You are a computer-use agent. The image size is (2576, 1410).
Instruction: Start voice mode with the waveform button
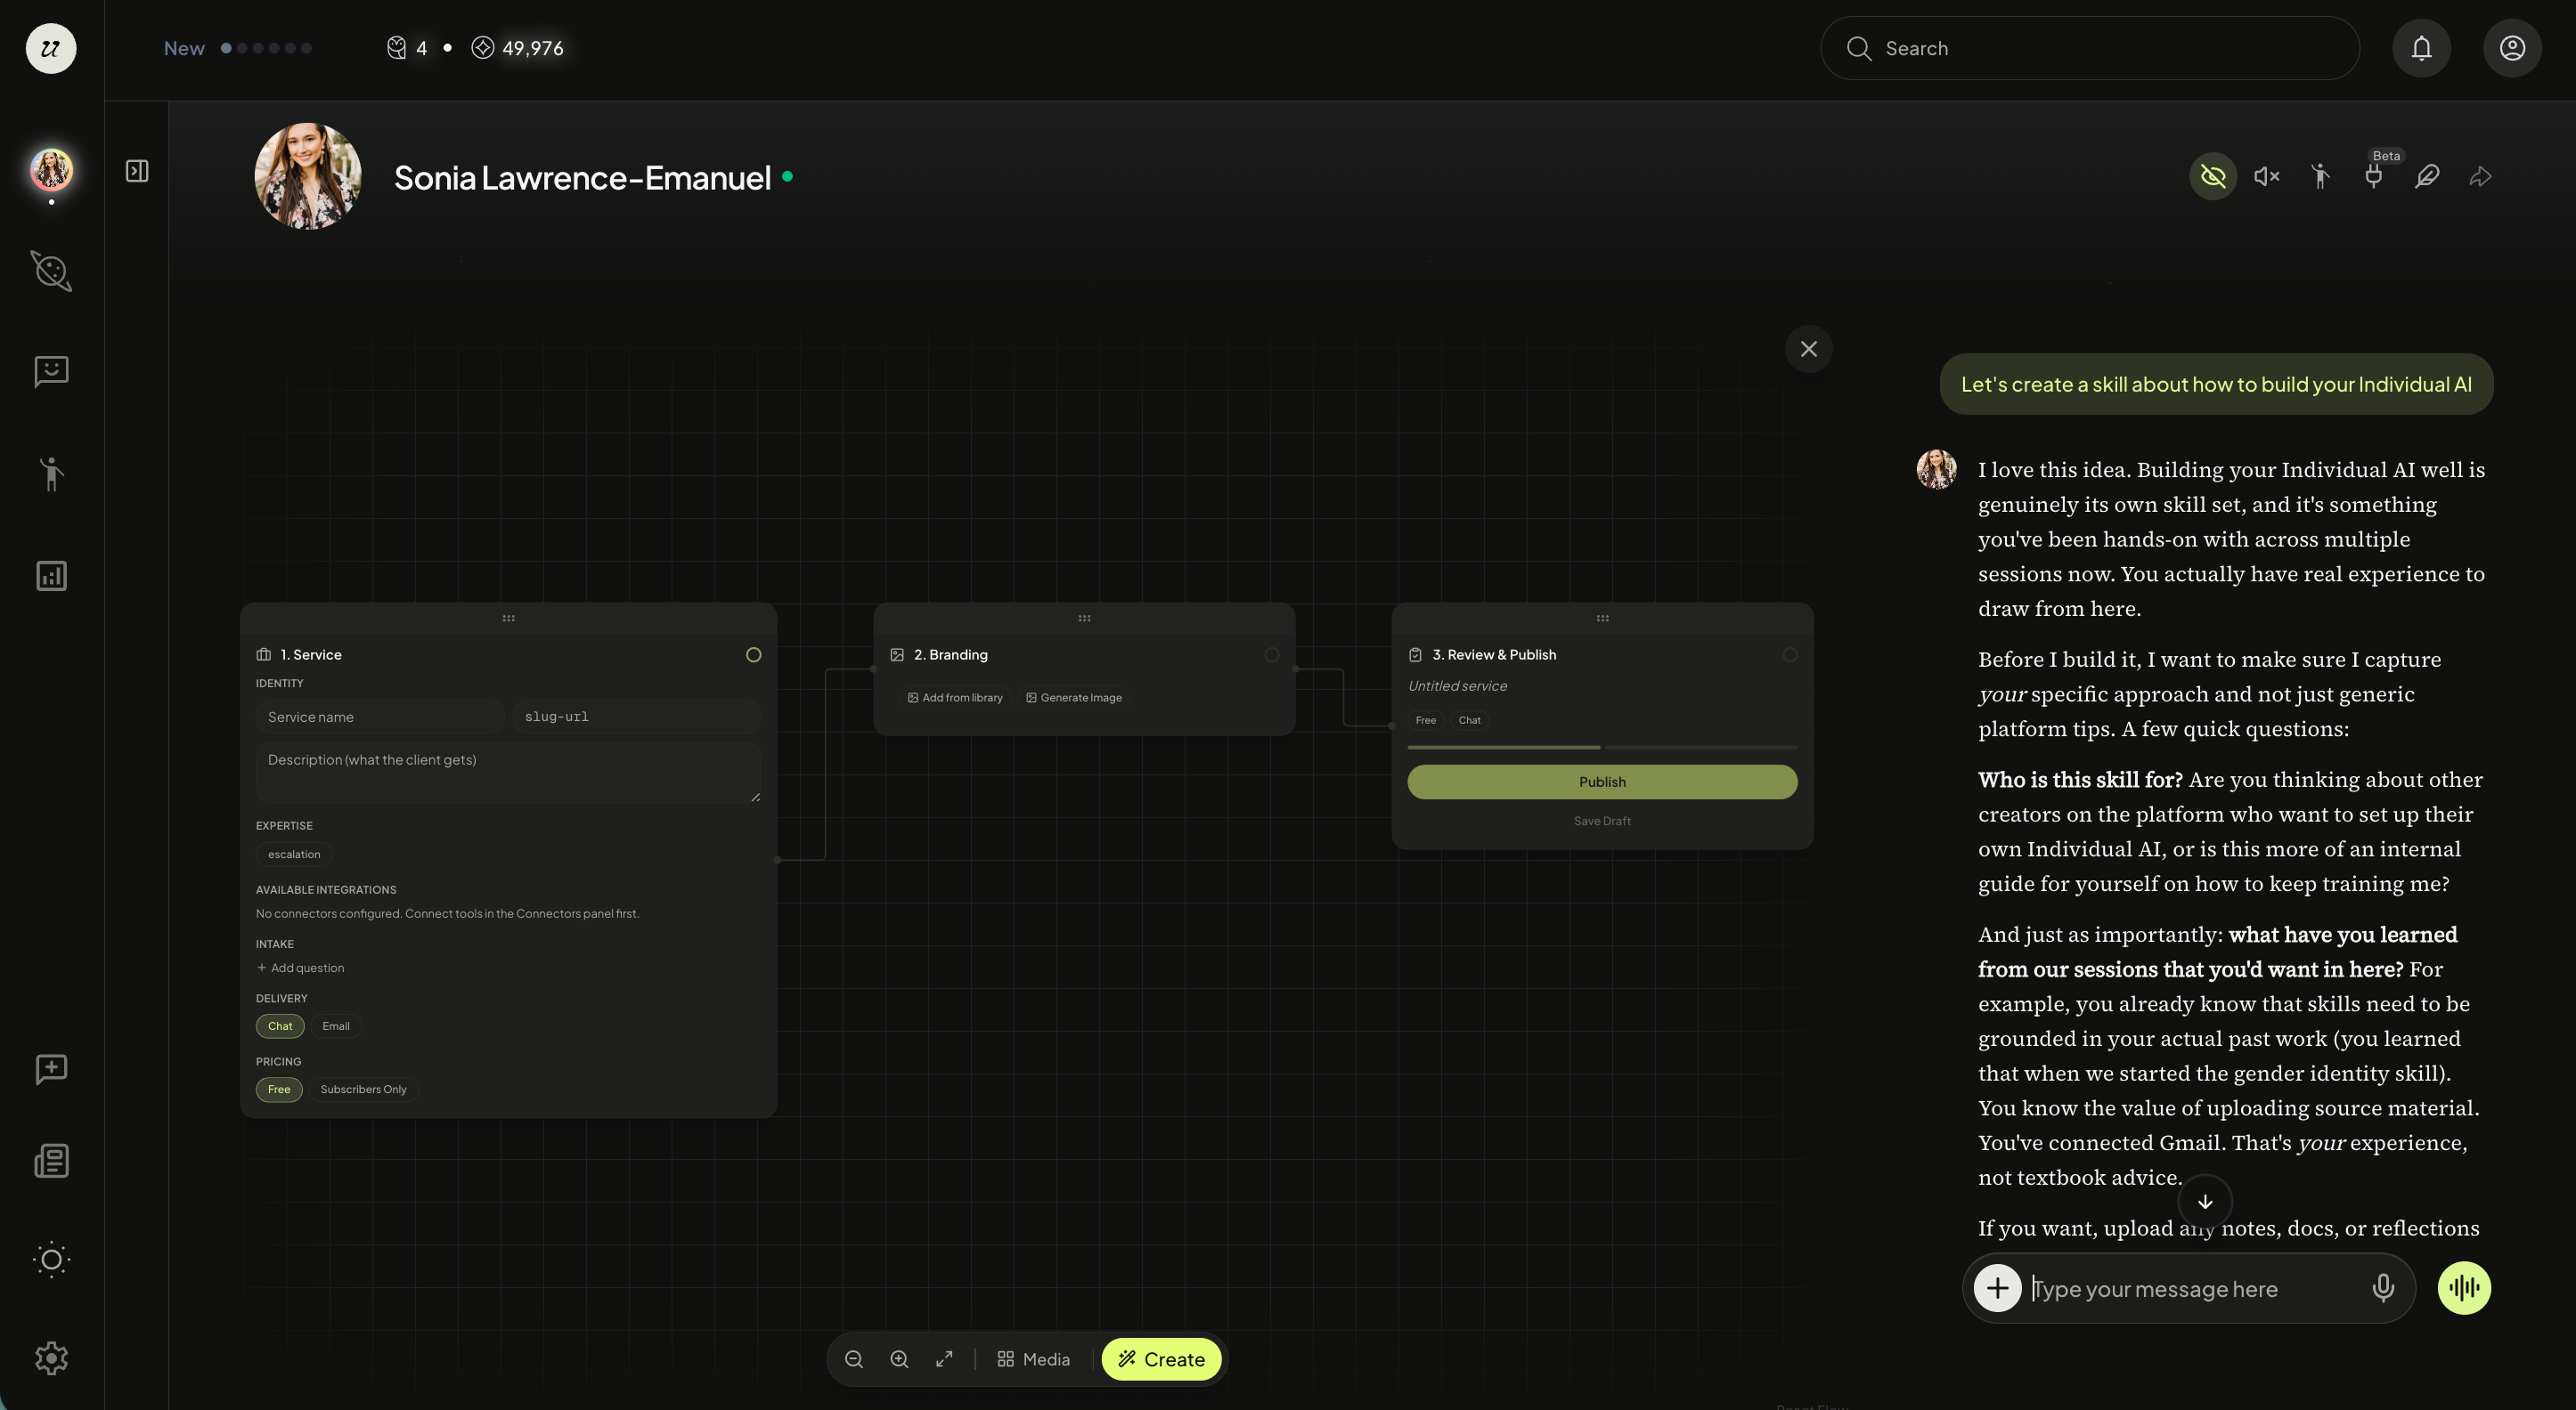pyautogui.click(x=2464, y=1288)
